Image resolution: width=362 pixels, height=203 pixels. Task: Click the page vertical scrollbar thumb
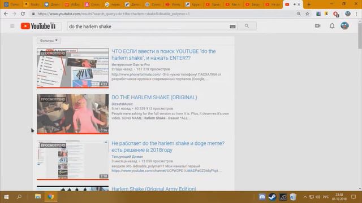[360, 36]
